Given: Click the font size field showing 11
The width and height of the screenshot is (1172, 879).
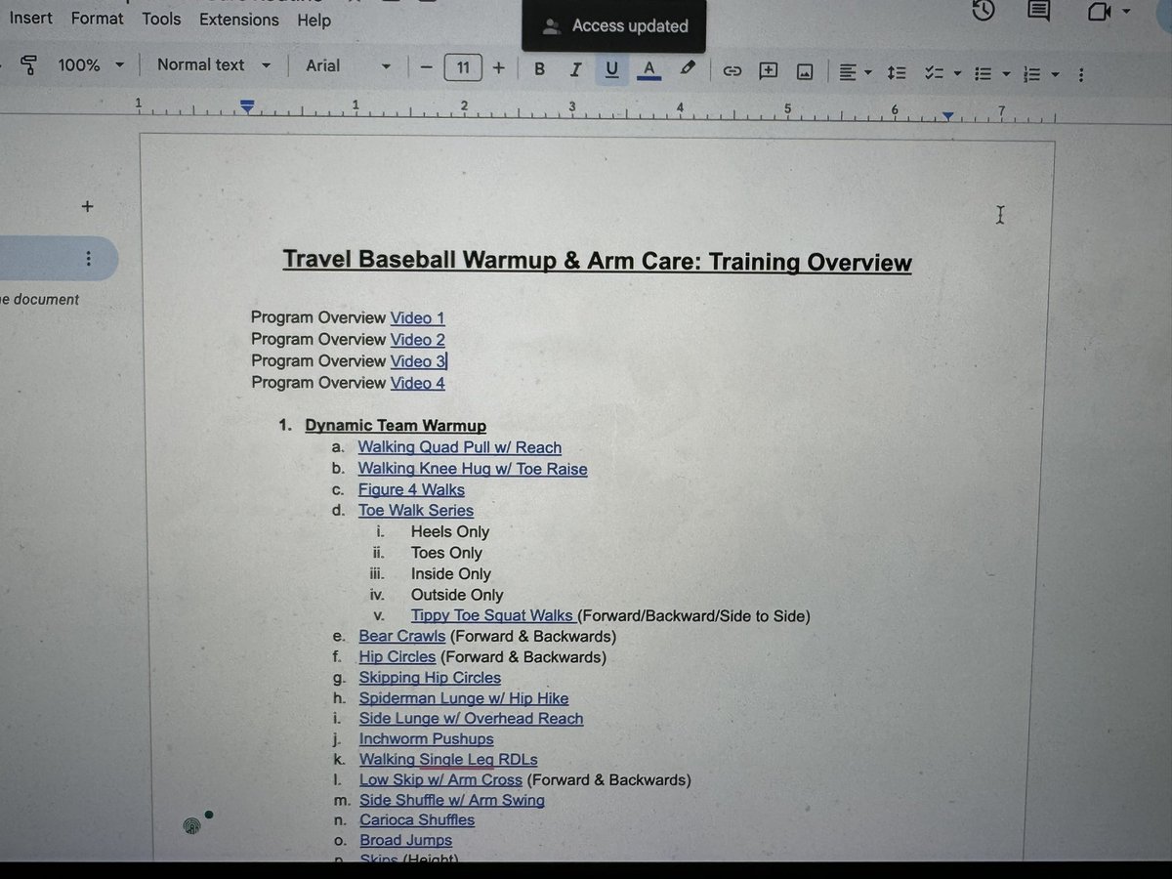Looking at the screenshot, I should tap(463, 67).
